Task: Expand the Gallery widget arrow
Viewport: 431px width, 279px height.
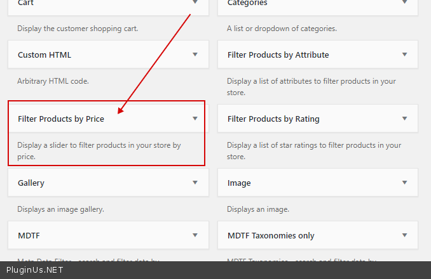Action: pos(195,183)
